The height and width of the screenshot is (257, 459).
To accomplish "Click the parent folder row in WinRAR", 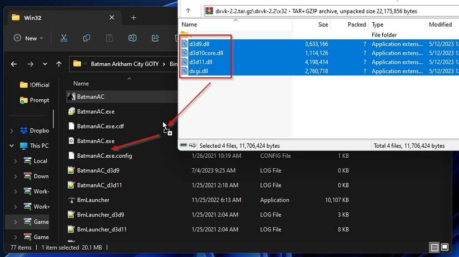I will point(318,35).
